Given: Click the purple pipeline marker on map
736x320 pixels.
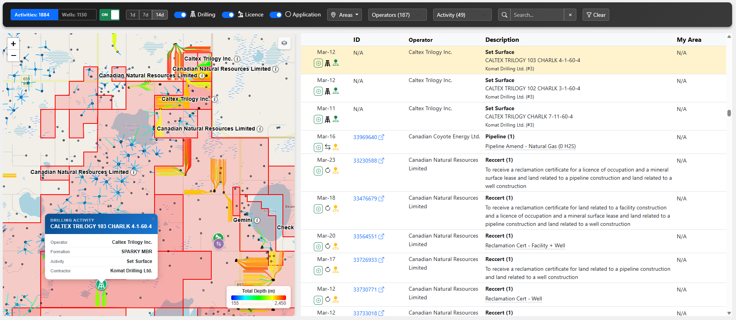Looking at the screenshot, I should click(x=219, y=244).
